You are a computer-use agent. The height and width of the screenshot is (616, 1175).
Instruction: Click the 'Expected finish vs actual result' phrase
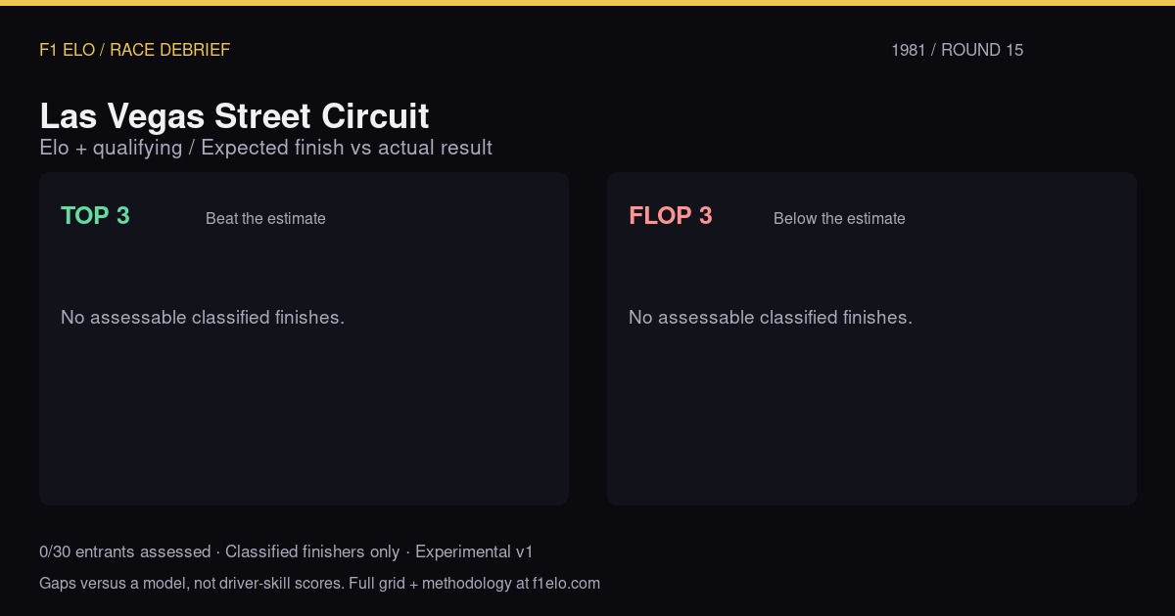click(347, 148)
